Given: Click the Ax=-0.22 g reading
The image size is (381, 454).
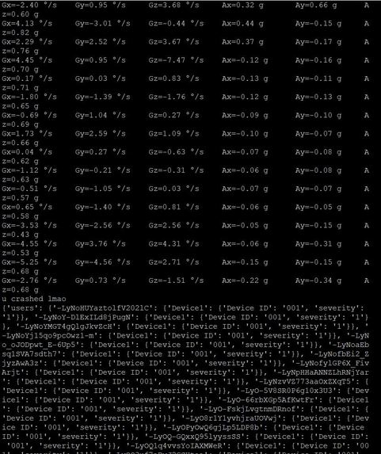Looking at the screenshot, I should (245, 280).
